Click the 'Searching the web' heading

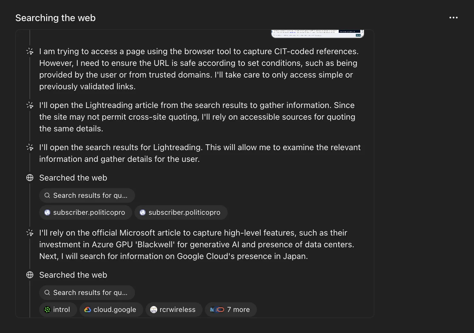pos(56,18)
